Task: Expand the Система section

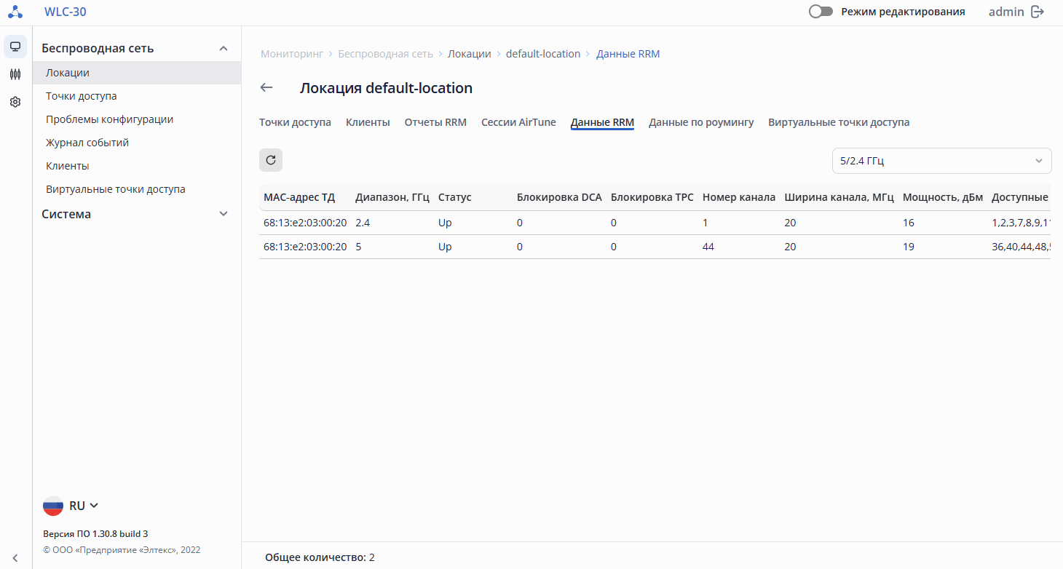Action: (x=224, y=214)
